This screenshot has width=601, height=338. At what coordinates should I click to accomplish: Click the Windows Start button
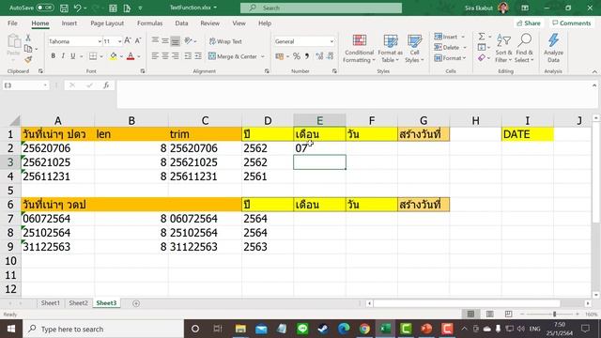11,329
